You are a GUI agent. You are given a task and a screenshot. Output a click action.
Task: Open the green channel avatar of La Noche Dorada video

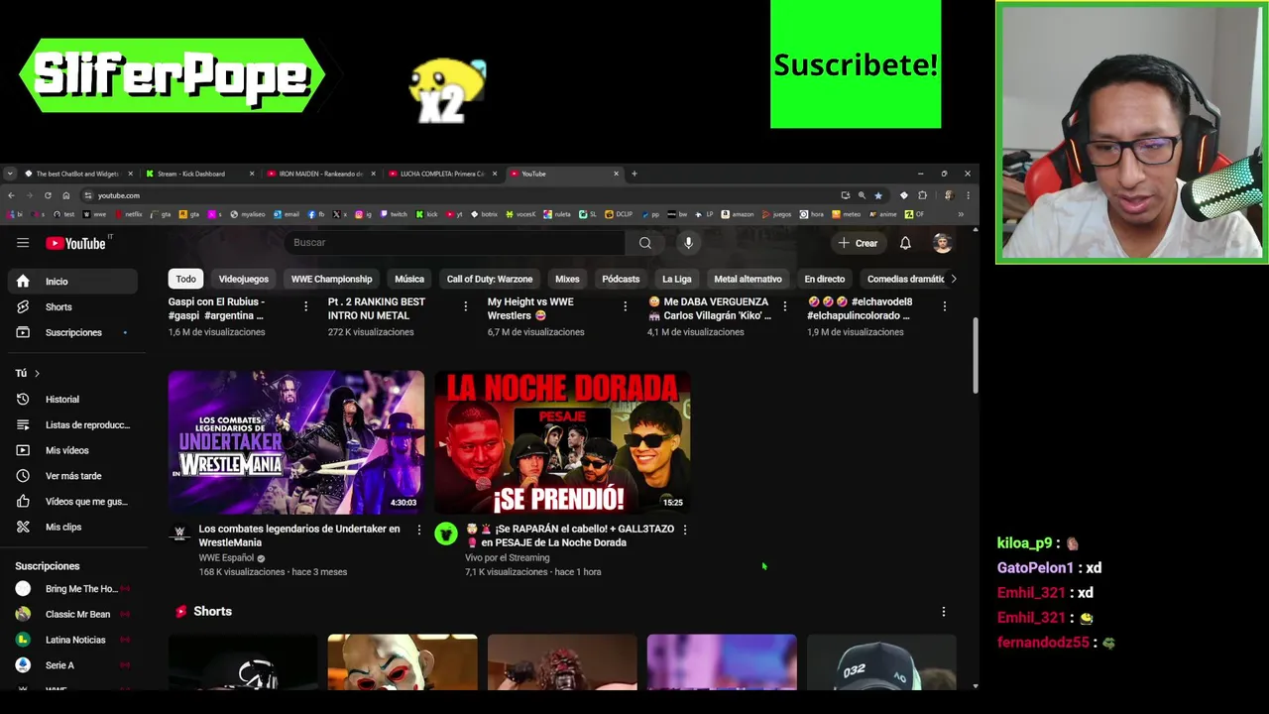[446, 535]
